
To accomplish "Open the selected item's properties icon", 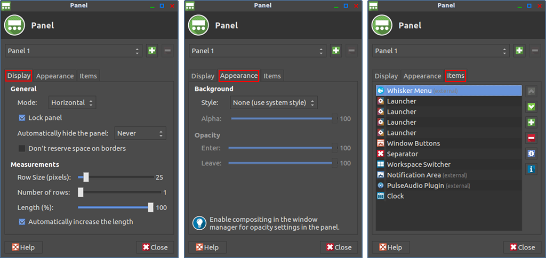I will [x=531, y=154].
